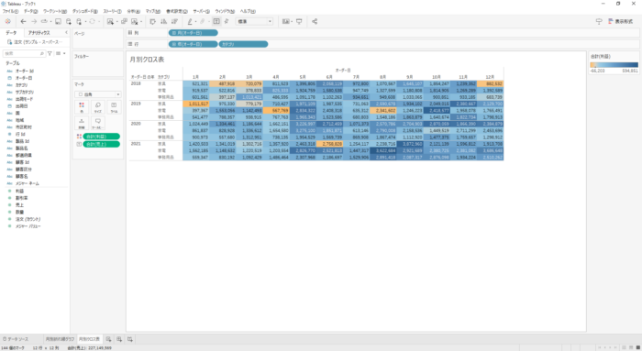Click the data guide lightbulb icon
Screen dimensions: 642x351
click(x=599, y=21)
